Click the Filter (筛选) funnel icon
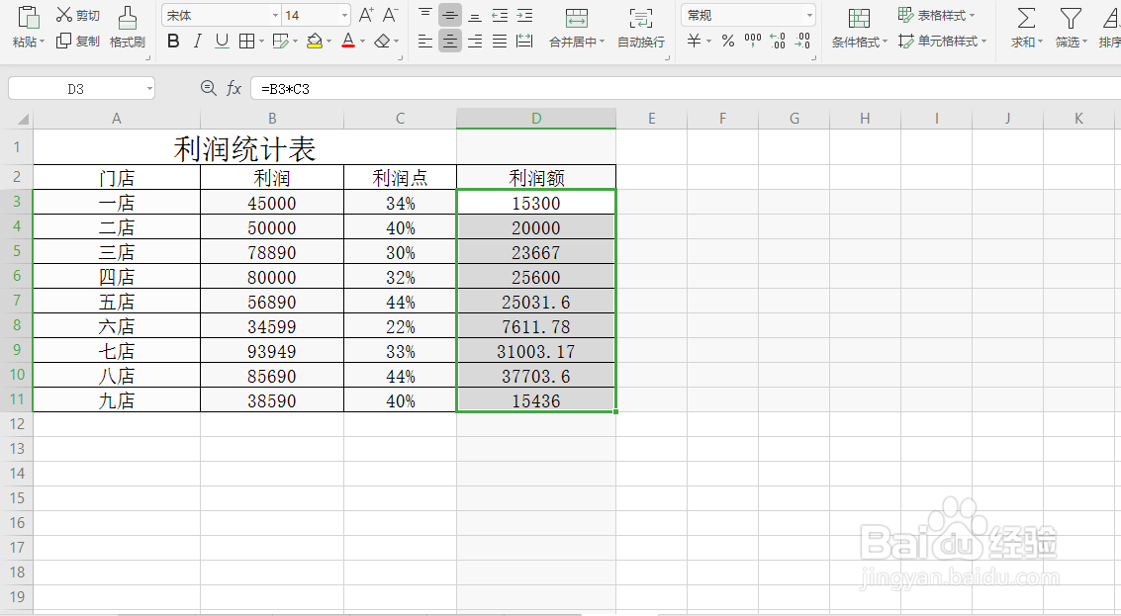This screenshot has width=1121, height=616. coord(1071,18)
